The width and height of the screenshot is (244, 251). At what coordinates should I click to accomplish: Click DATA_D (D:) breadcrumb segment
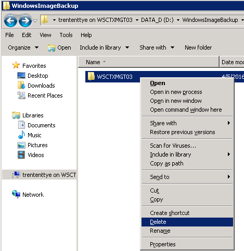pyautogui.click(x=157, y=20)
